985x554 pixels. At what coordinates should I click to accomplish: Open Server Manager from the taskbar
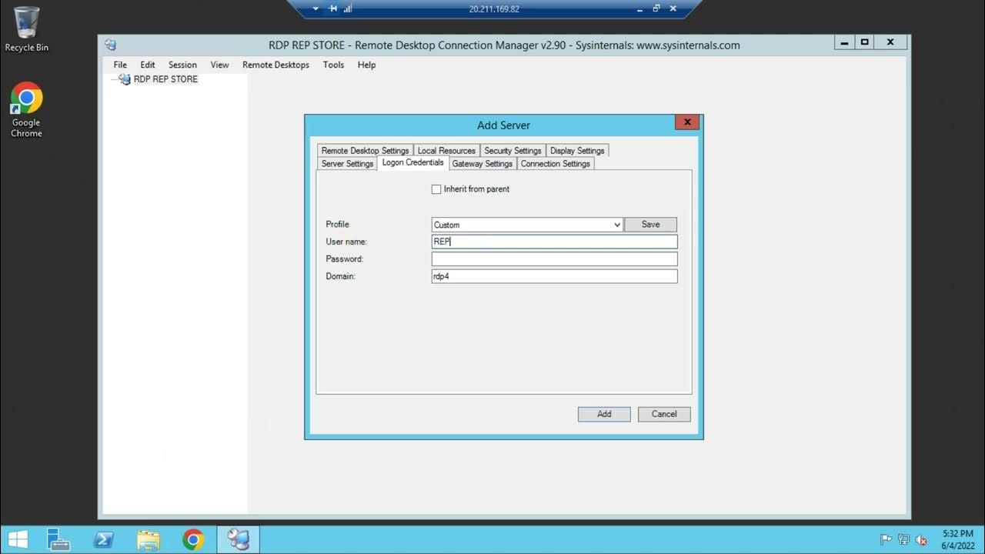click(58, 540)
